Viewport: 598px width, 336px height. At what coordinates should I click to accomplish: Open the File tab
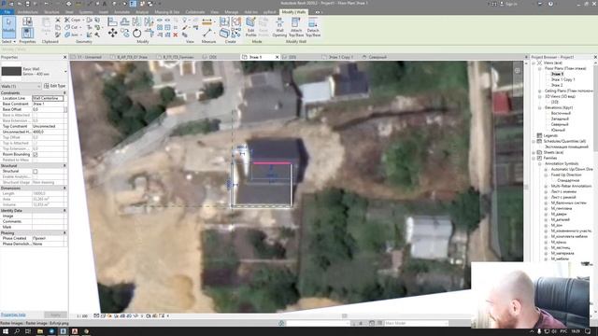tap(7, 12)
